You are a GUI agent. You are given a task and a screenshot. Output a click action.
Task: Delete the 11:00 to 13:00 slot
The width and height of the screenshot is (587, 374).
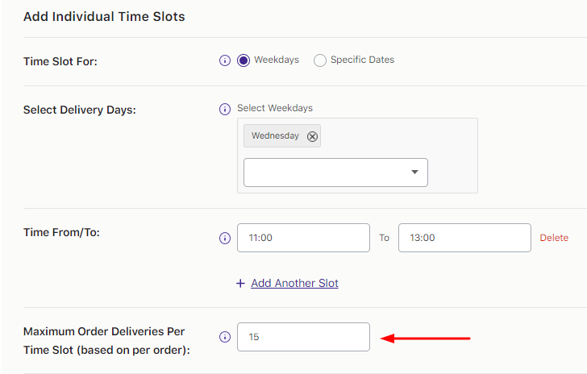coord(554,238)
